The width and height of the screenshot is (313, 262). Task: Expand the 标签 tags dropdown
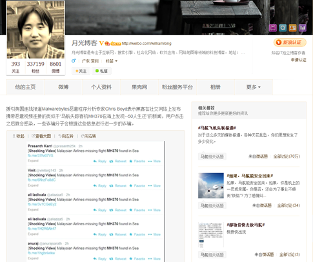(x=112, y=61)
